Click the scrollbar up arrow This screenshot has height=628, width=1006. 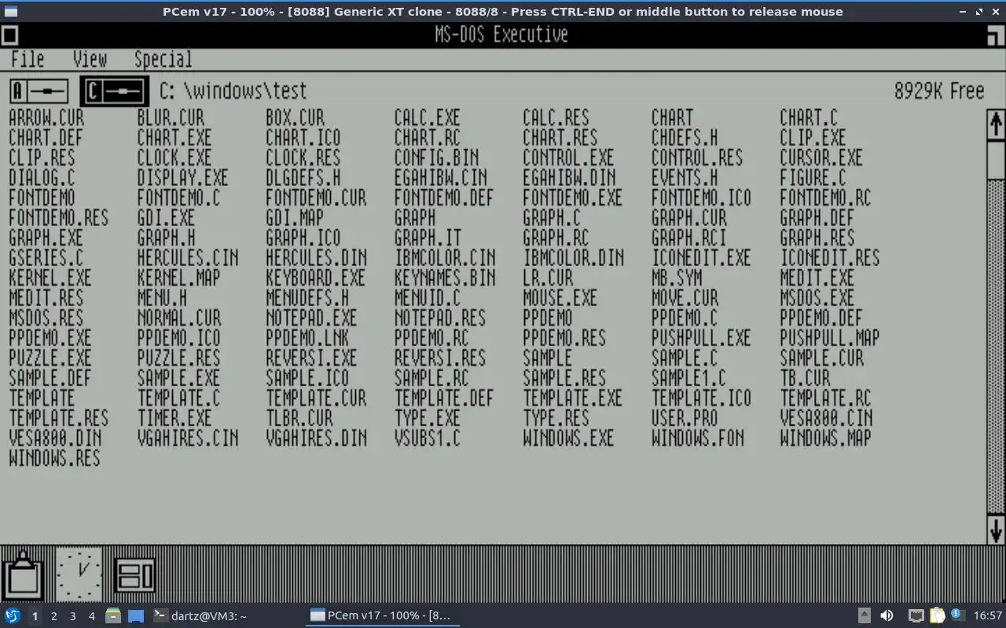point(996,125)
